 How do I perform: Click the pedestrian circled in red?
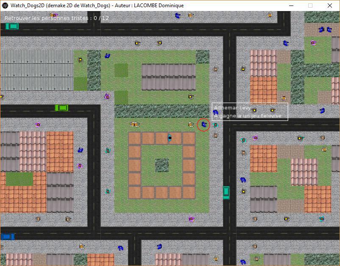tap(203, 125)
